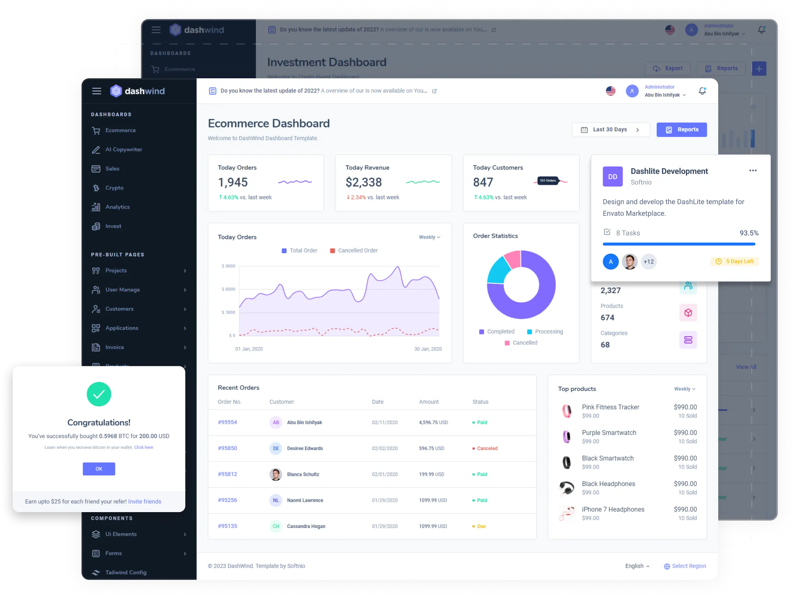Screen dimensions: 798x601
Task: Open the notification bell in Ecommerce window
Action: [x=702, y=91]
